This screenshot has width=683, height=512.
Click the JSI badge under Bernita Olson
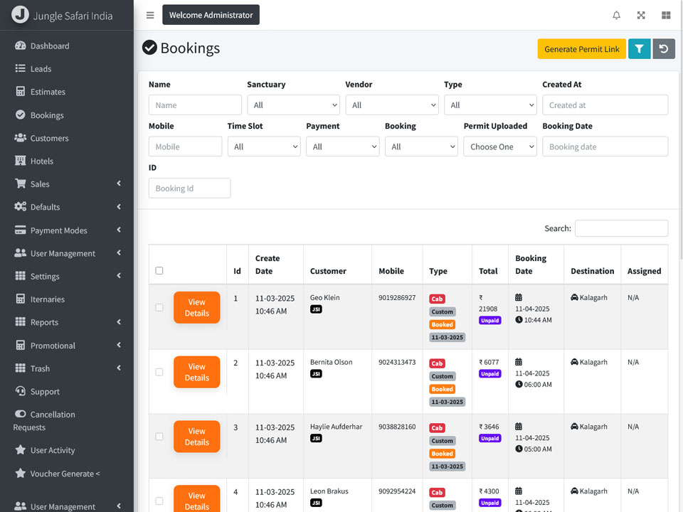pyautogui.click(x=316, y=373)
